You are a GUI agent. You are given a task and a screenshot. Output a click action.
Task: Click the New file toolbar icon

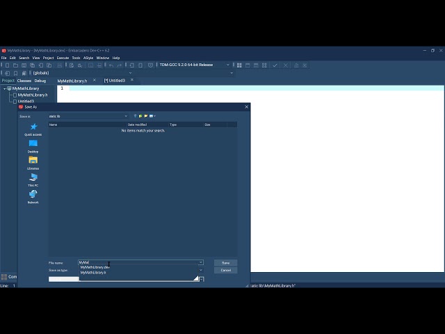click(7, 65)
